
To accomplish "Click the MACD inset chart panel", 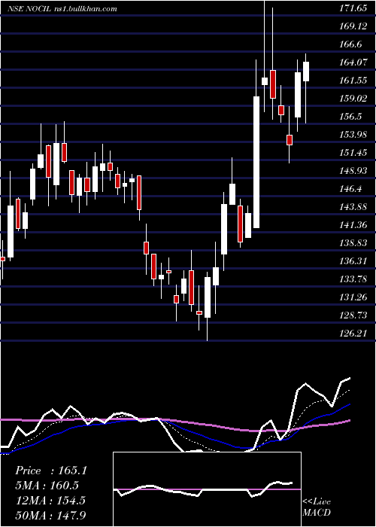I will (x=207, y=489).
